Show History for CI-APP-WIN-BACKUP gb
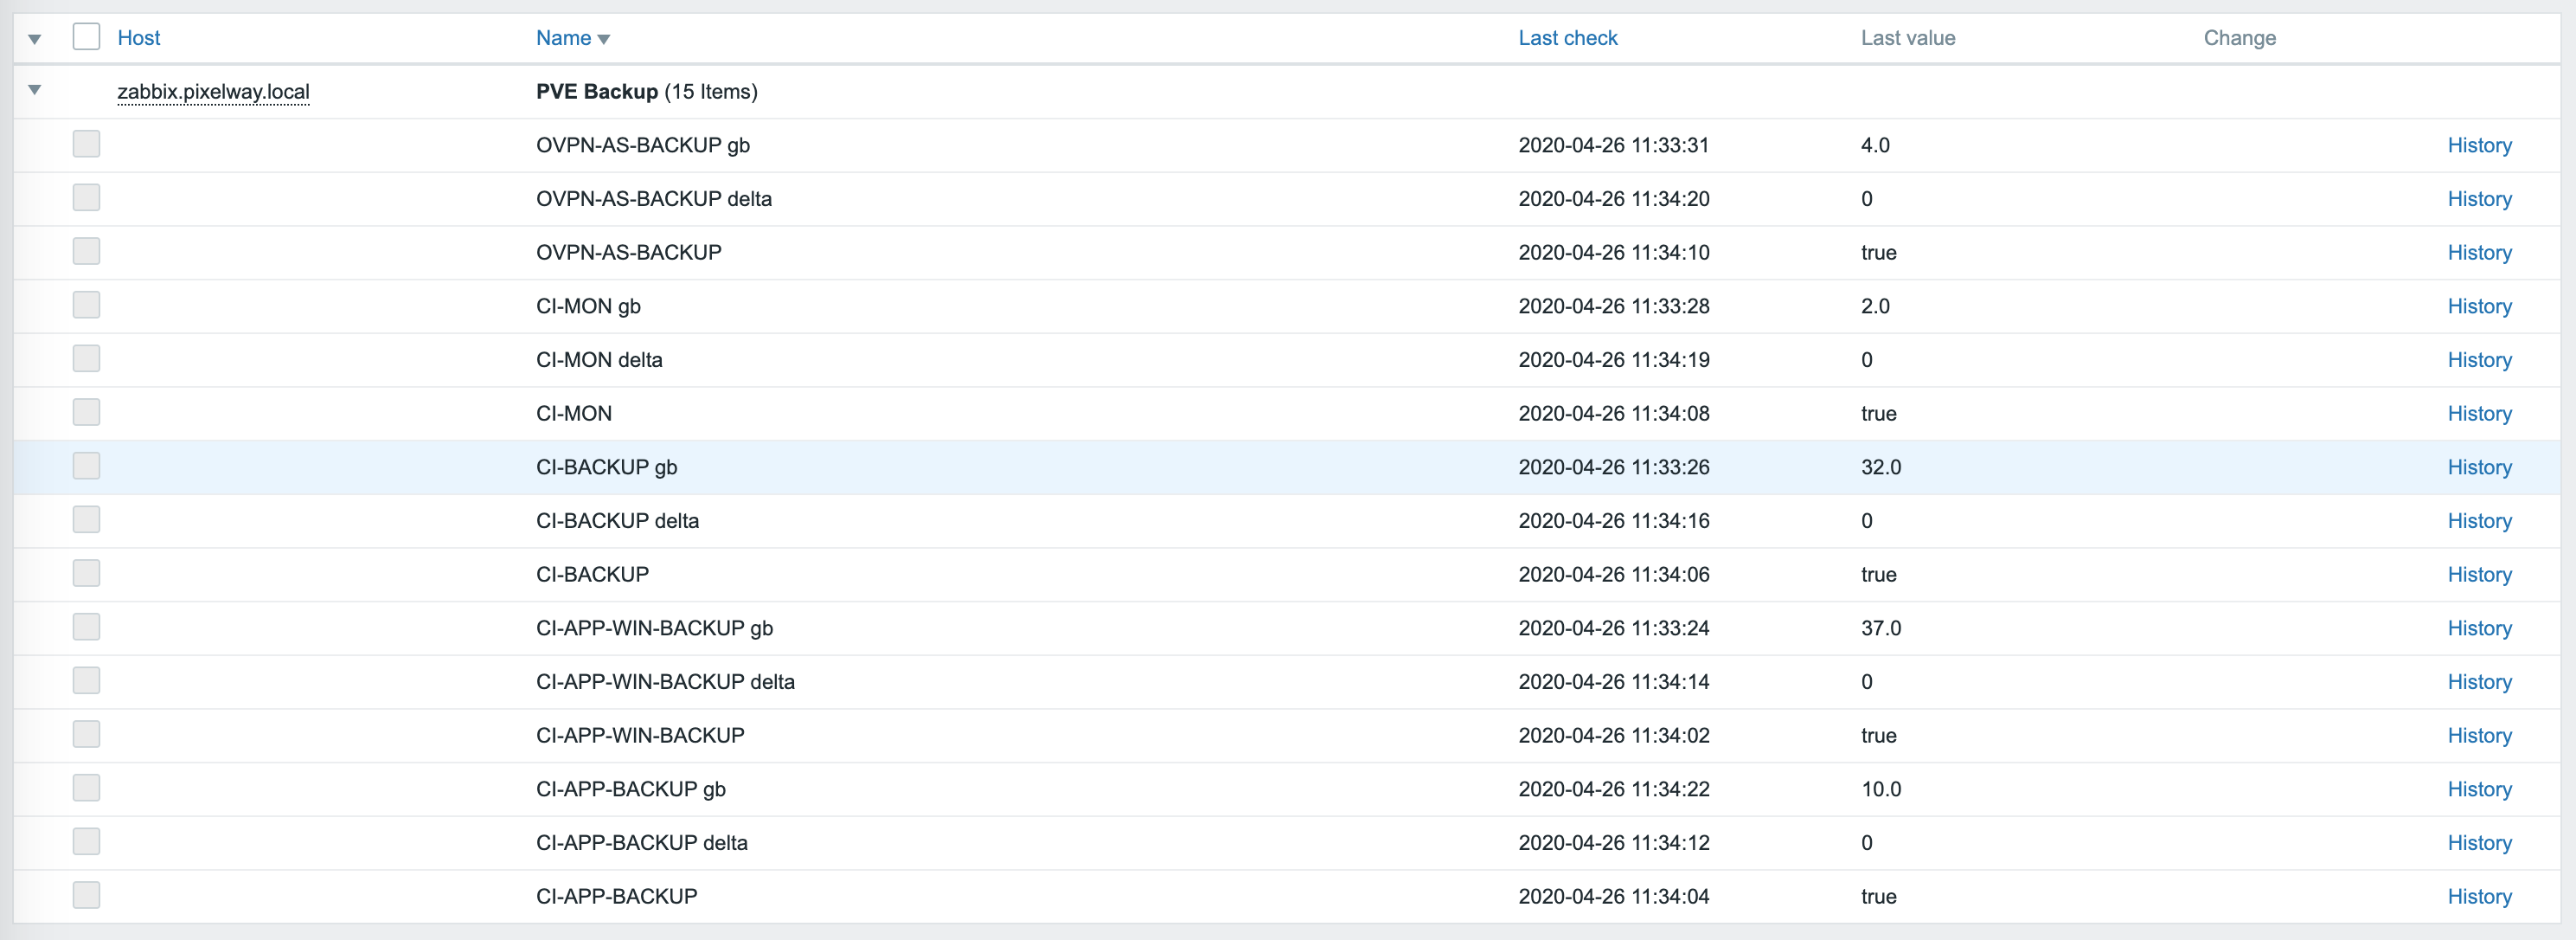 click(x=2479, y=628)
